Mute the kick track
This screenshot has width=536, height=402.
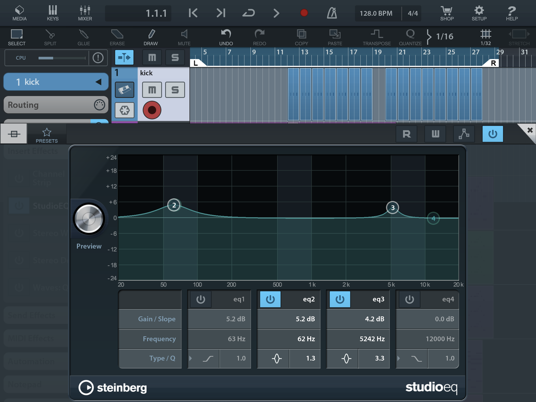pos(152,90)
